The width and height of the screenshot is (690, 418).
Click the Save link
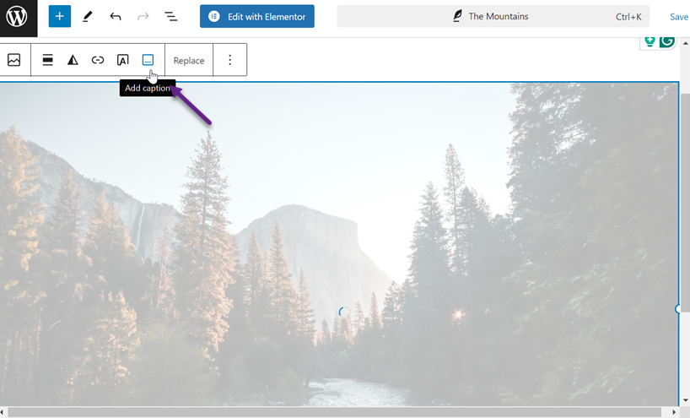(x=678, y=17)
